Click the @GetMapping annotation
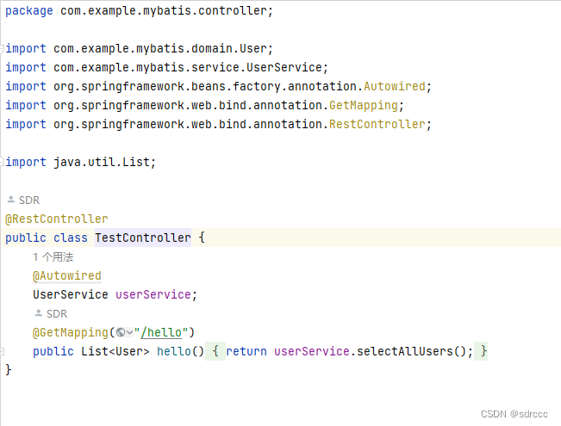This screenshot has width=561, height=426. pyautogui.click(x=71, y=333)
